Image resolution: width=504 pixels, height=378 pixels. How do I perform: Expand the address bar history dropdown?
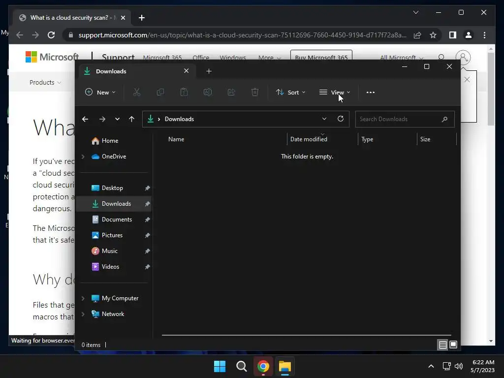point(324,119)
